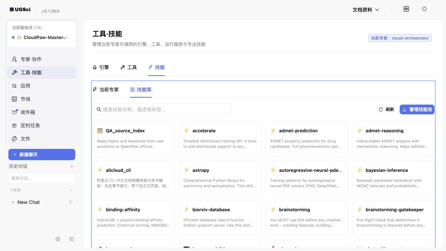Switch to the 当前专家 sub-tab
Image resolution: width=446 pixels, height=251 pixels.
tap(106, 90)
